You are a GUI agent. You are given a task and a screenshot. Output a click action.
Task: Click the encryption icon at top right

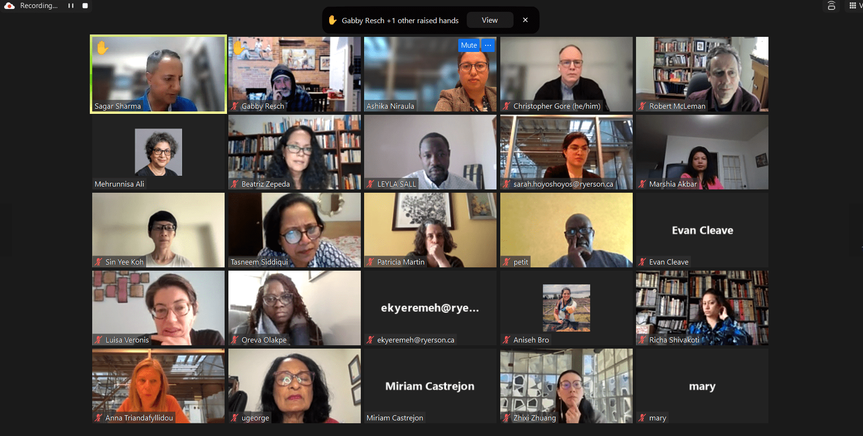[831, 6]
